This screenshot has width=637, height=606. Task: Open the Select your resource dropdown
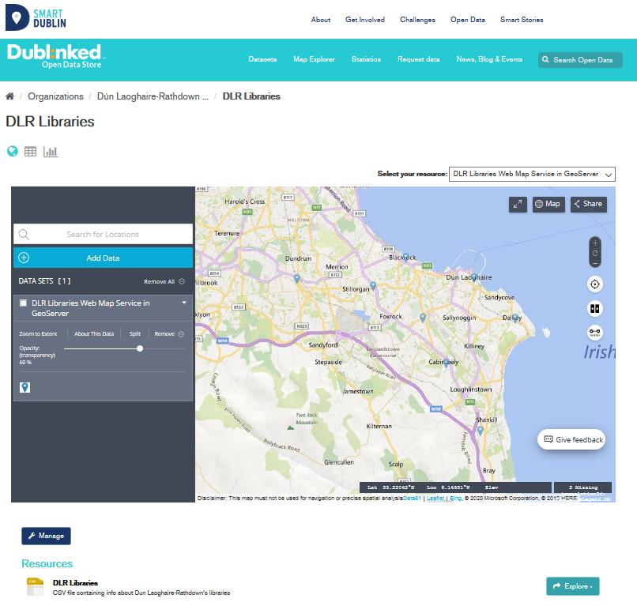click(531, 175)
